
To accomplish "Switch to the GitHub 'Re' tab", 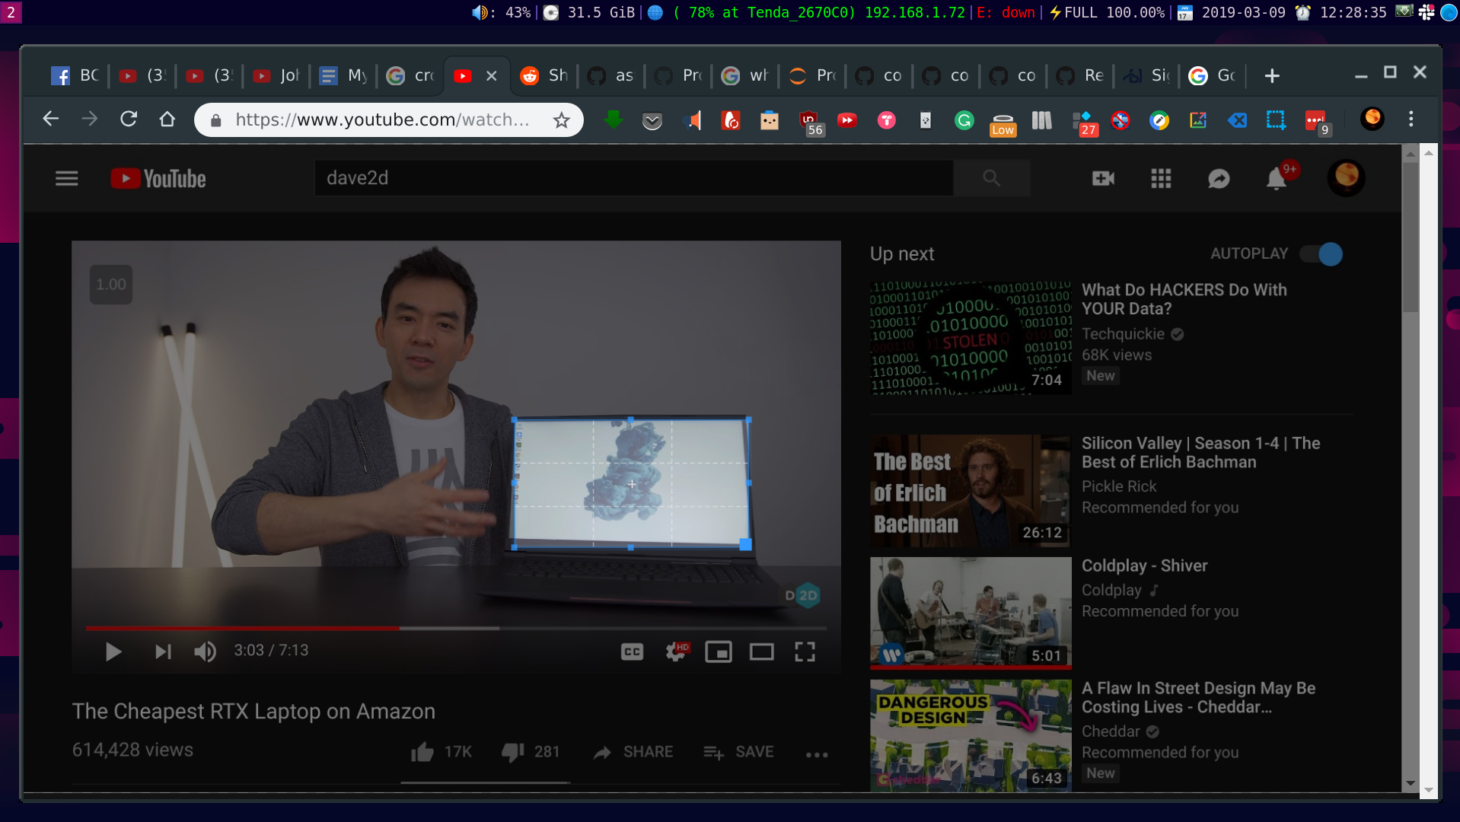I will 1079,75.
